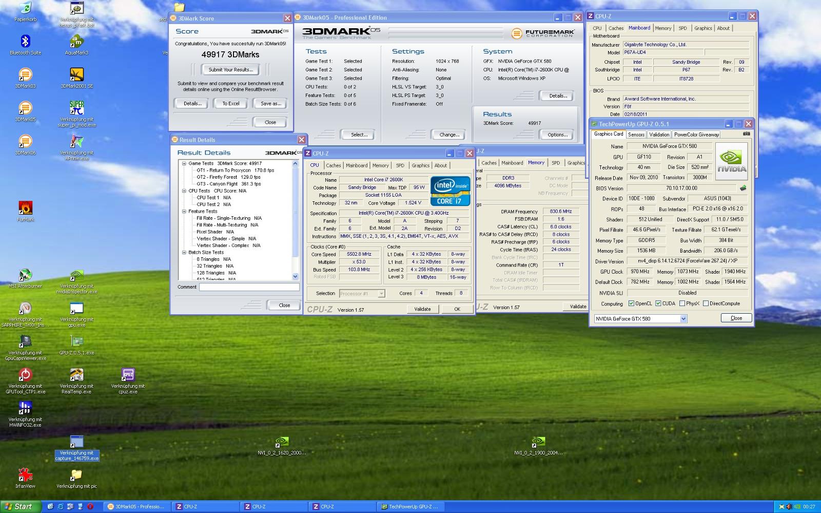Open MSI Afterburner desktop icon
821x513 pixels.
point(25,275)
